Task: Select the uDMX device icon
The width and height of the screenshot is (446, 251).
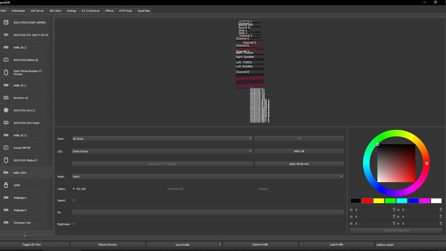Action: 6,185
